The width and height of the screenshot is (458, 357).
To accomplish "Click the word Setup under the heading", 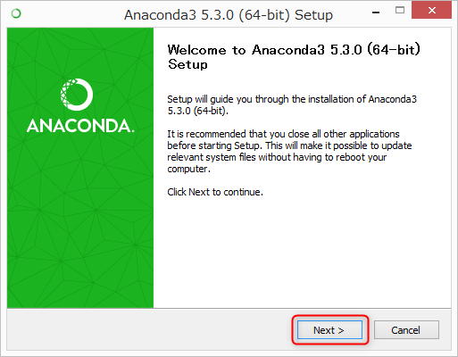I will (x=187, y=64).
